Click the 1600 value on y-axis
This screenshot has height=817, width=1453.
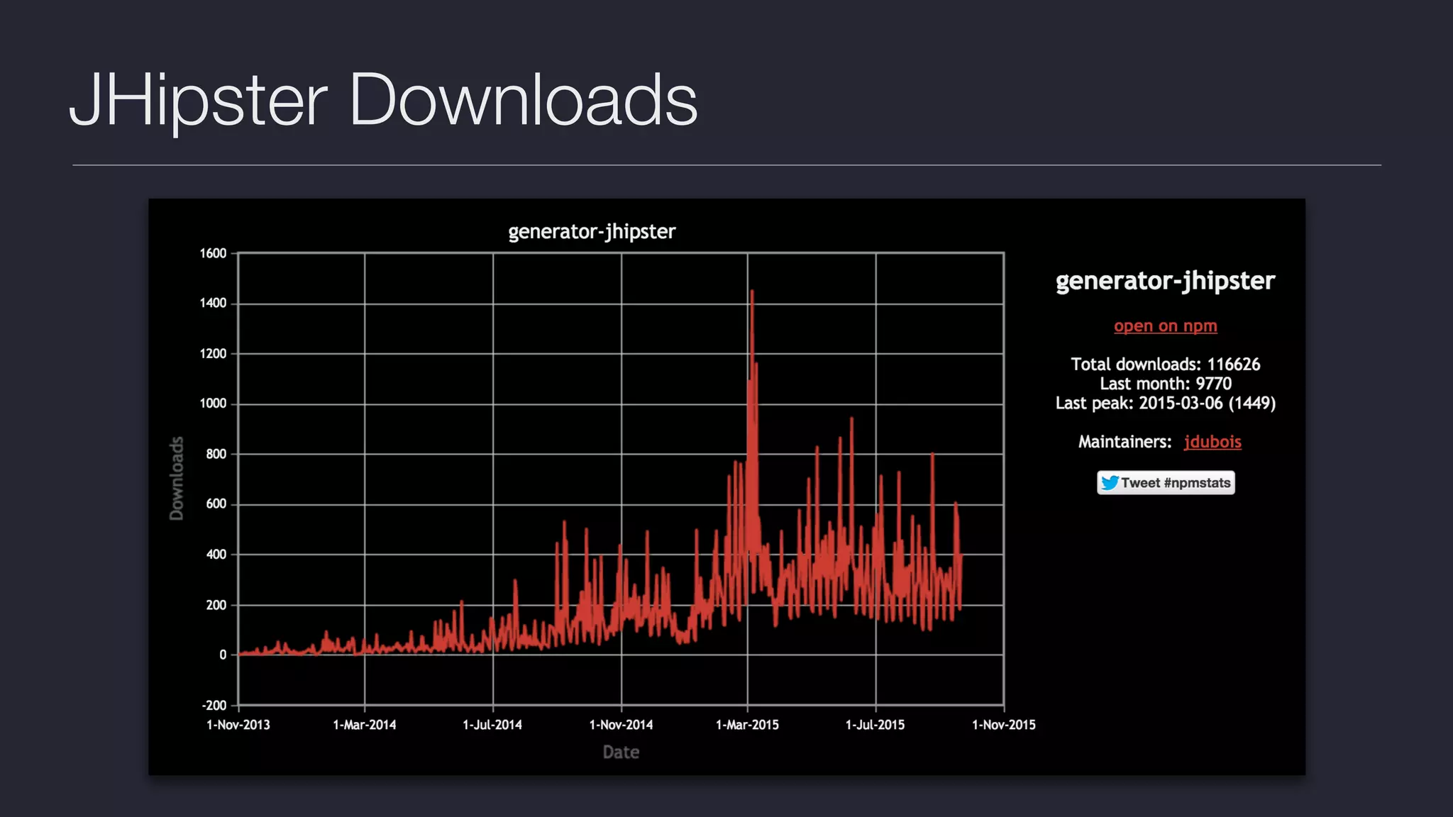point(213,253)
